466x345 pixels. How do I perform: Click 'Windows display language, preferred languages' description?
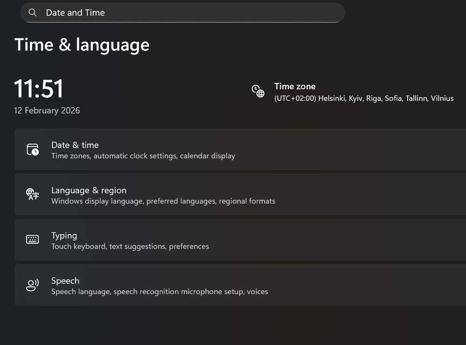(x=163, y=201)
